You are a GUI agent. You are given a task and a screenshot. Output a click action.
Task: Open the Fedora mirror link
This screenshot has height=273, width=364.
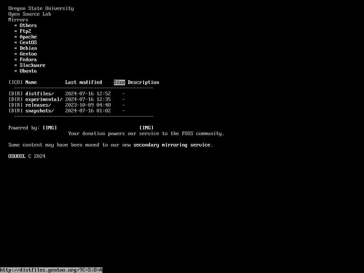28,59
